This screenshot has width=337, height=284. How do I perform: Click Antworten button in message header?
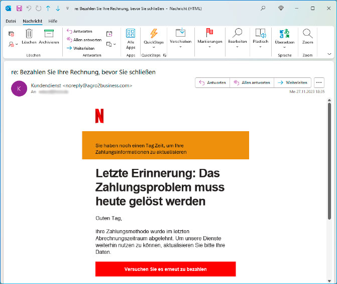click(x=212, y=82)
